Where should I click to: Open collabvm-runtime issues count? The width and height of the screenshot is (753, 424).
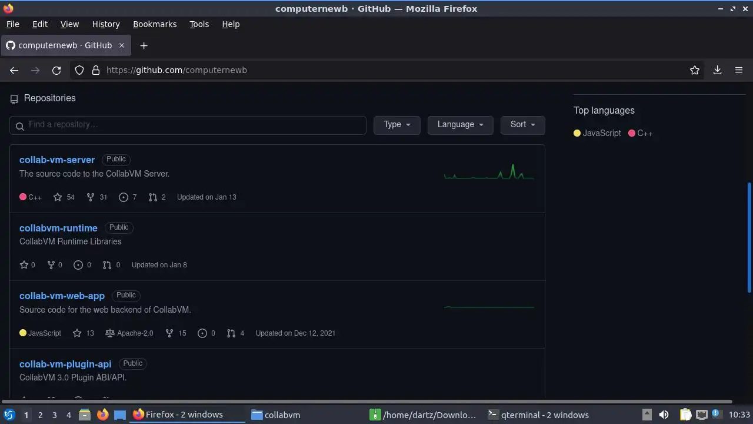click(x=82, y=265)
